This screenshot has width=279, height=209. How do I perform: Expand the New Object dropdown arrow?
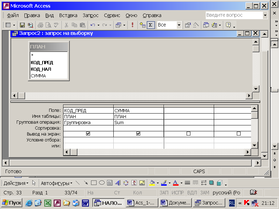tap(220, 25)
